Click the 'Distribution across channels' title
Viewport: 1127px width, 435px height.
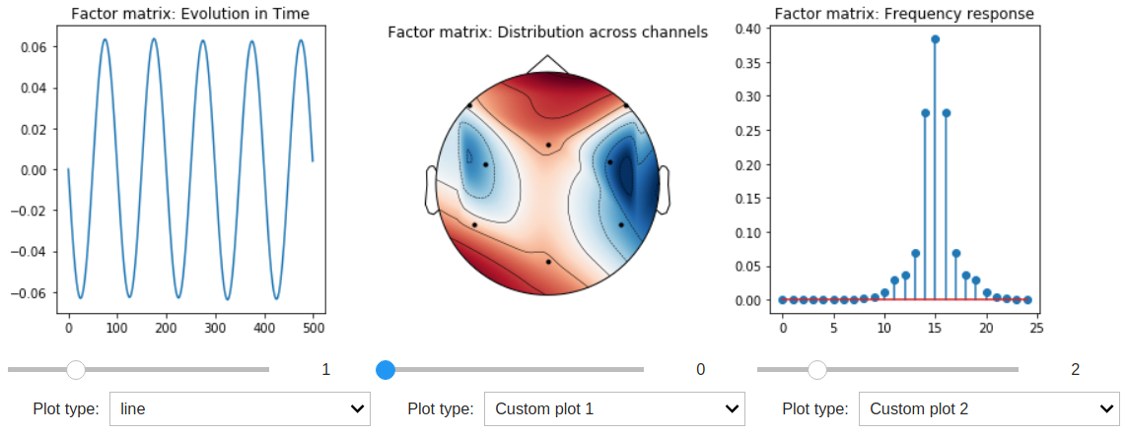pyautogui.click(x=547, y=31)
